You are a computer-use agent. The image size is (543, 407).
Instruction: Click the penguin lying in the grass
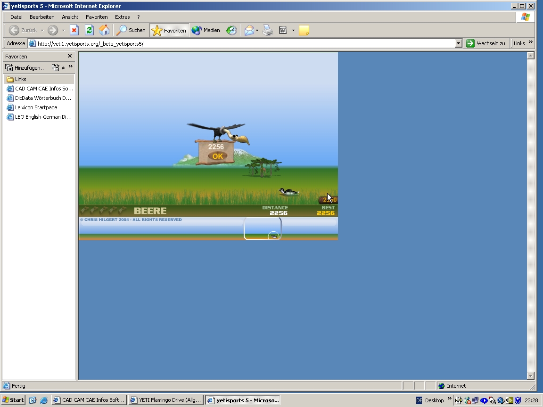(288, 192)
